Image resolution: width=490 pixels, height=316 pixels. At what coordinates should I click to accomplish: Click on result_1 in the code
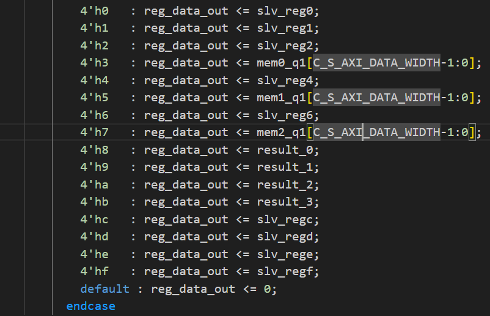[285, 167]
